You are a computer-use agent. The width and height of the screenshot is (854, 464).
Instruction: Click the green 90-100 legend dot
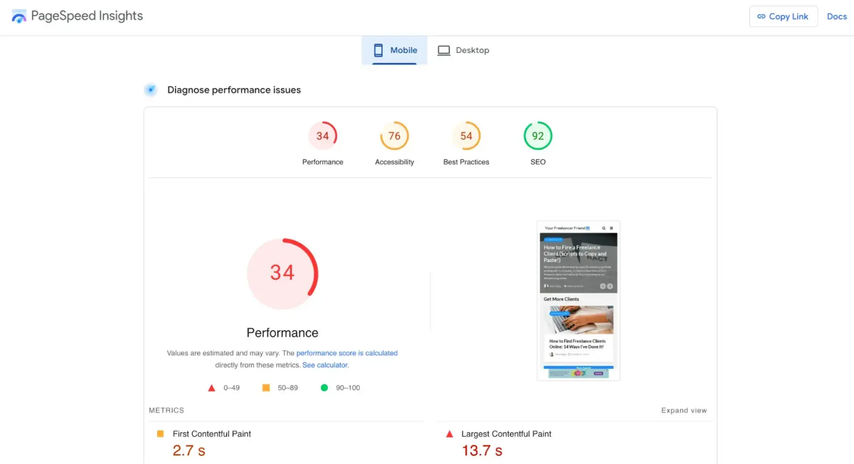click(324, 388)
